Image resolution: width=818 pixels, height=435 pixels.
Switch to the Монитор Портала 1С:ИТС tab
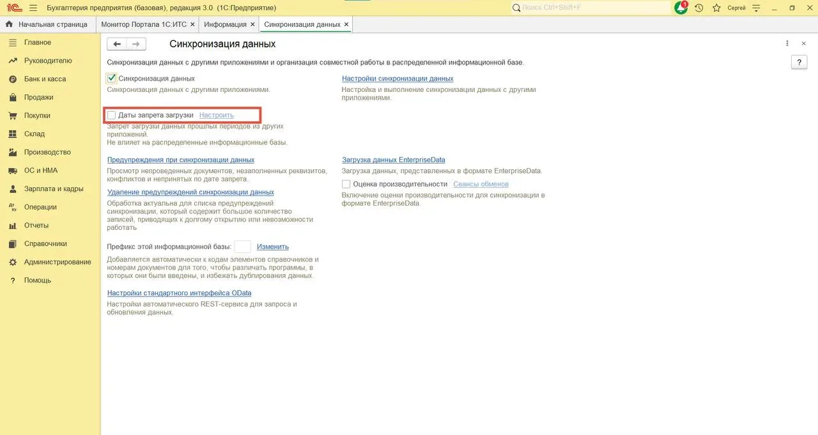coord(144,24)
